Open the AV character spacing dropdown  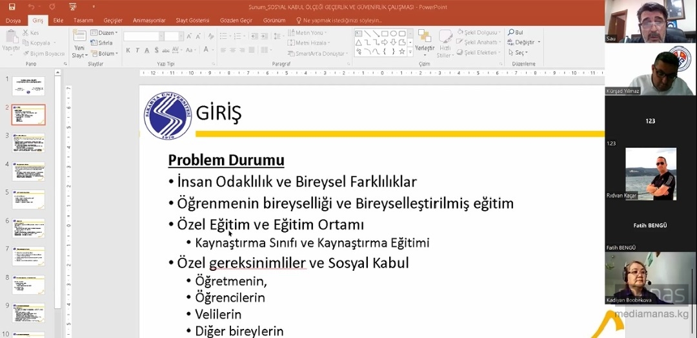(x=176, y=50)
